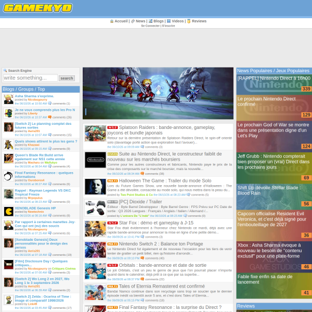Image resolution: width=312 pixels, height=312 pixels.
Task: Click comments icon on Je ne vous comprends
Action: [50, 117]
